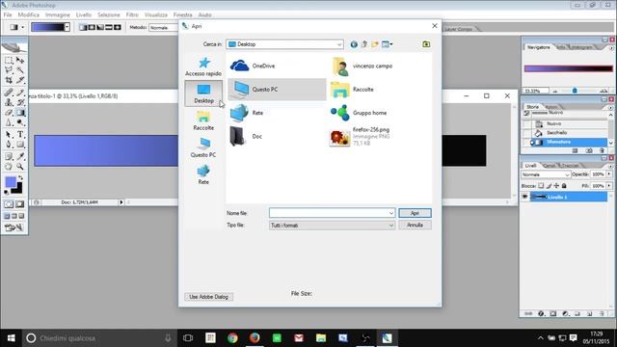Open the layer blend mode Normale dropdown

coord(546,174)
